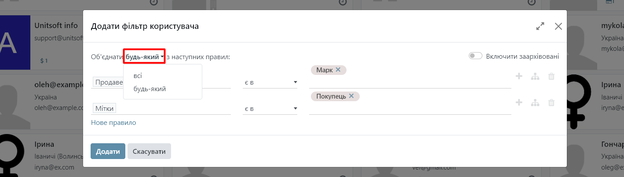Viewport: 624px width, 177px height.
Task: Add rule after the Мітки row
Action: click(x=519, y=103)
